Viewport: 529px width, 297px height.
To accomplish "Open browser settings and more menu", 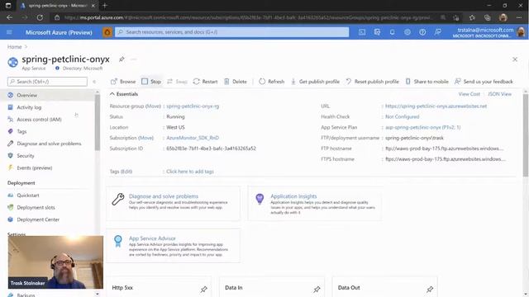I will (519, 17).
